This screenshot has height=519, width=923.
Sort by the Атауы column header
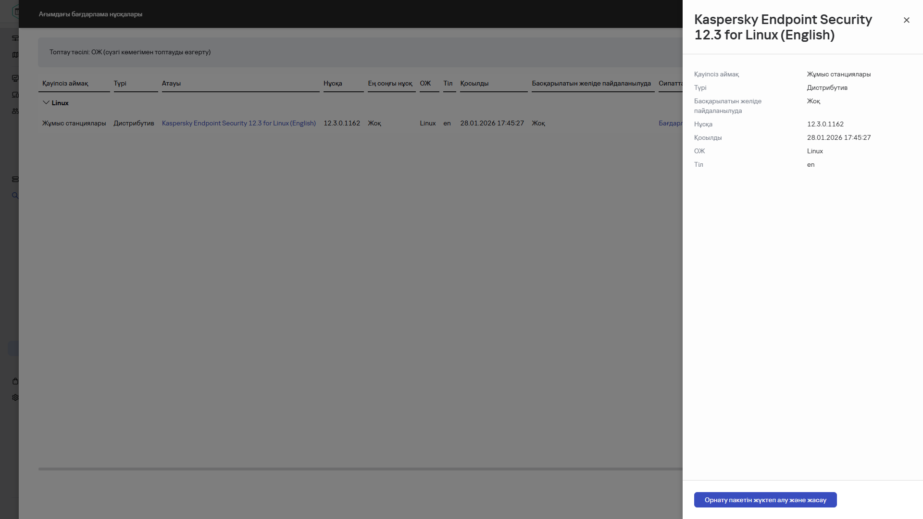click(x=172, y=83)
